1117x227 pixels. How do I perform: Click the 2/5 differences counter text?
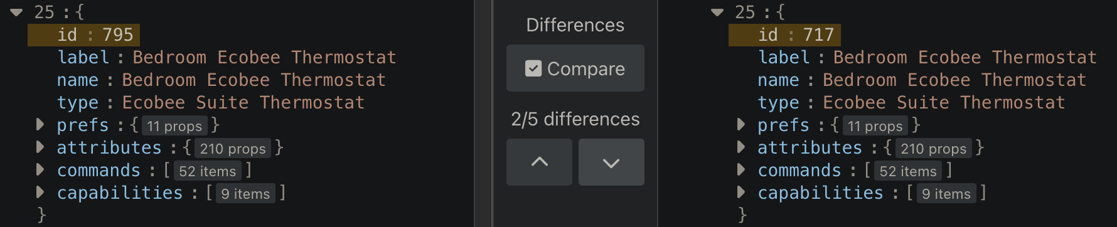(x=575, y=119)
